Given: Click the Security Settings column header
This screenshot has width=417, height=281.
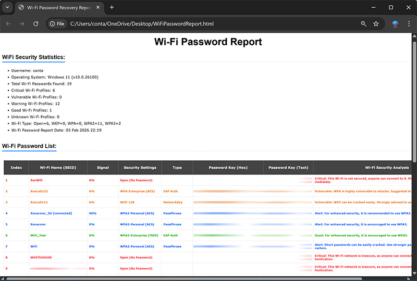Looking at the screenshot, I should 140,168.
